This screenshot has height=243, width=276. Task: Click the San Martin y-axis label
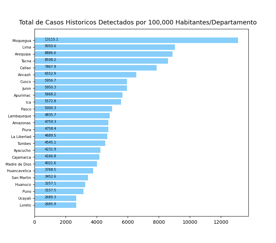pos(21,178)
